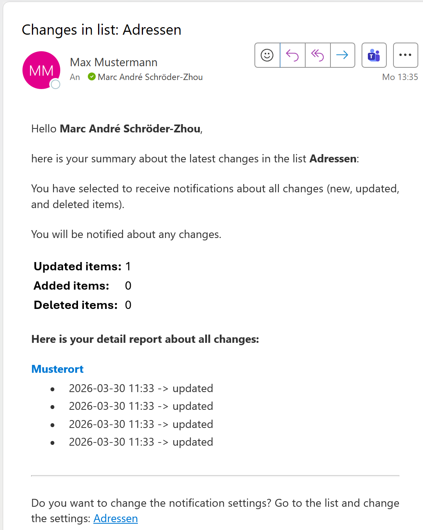
Task: Open the reaction smiley picker
Action: click(267, 55)
